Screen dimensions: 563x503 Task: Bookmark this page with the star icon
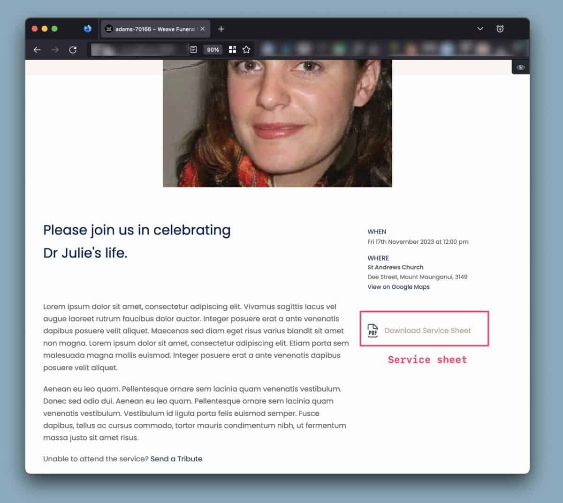tap(246, 50)
